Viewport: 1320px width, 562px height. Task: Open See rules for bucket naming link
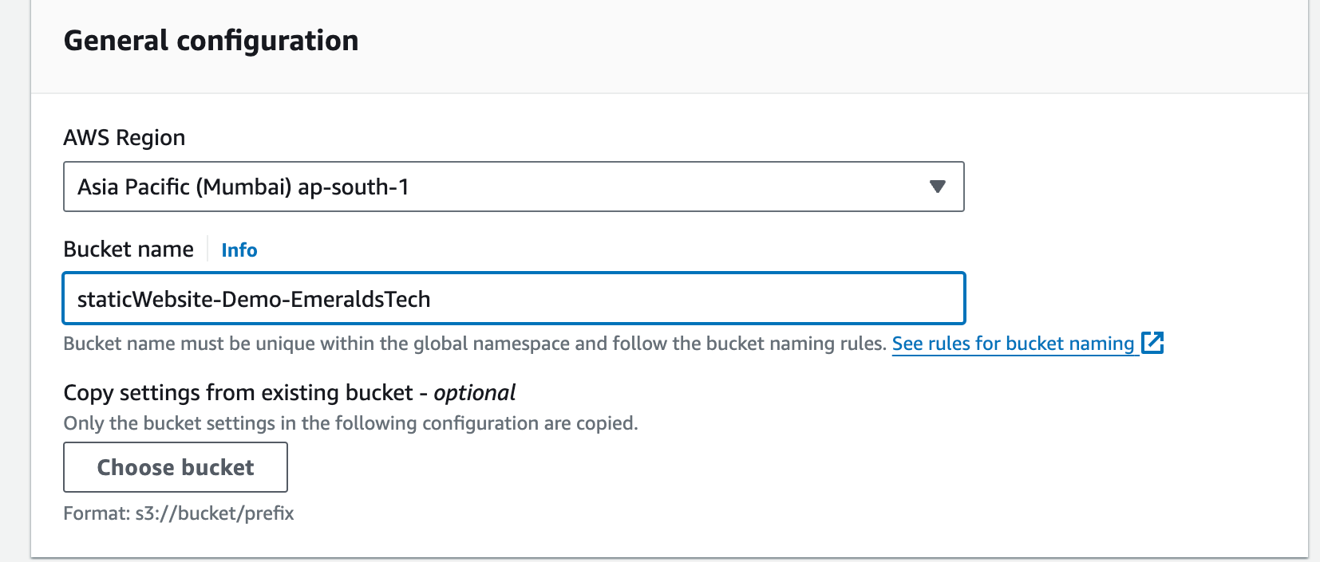pyautogui.click(x=1012, y=344)
